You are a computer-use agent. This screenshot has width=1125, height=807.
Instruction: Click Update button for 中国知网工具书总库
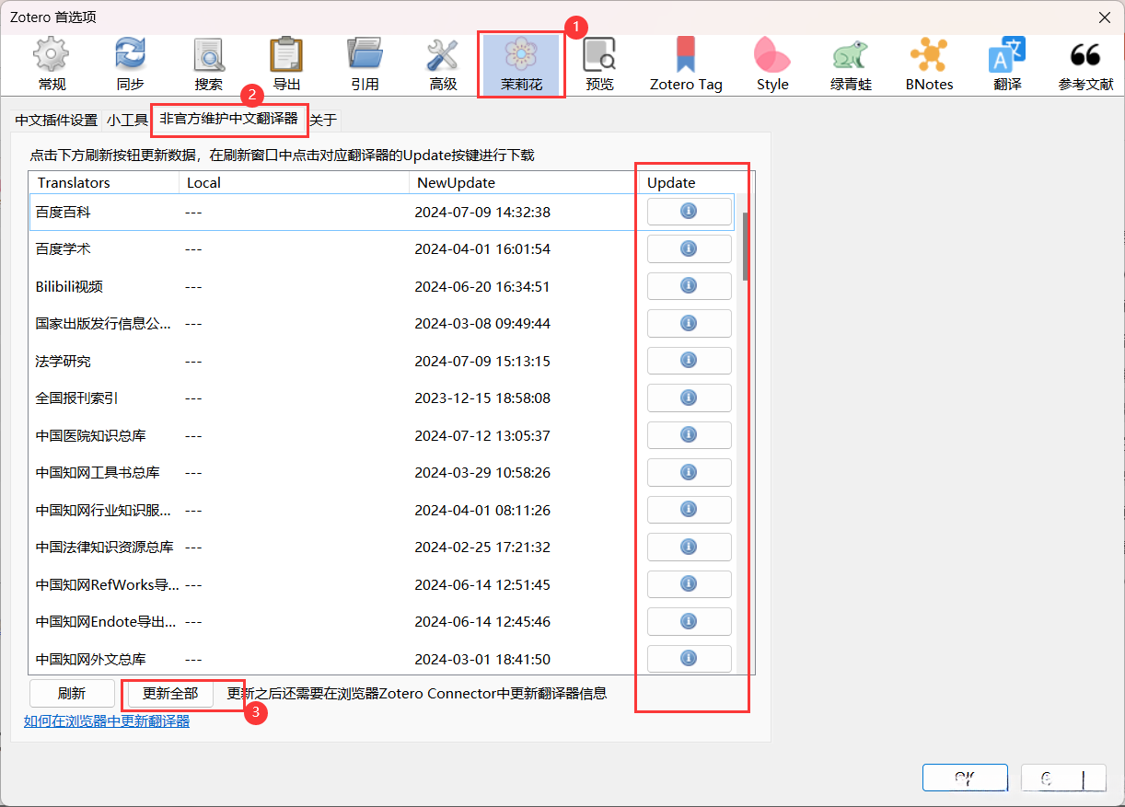(x=689, y=472)
